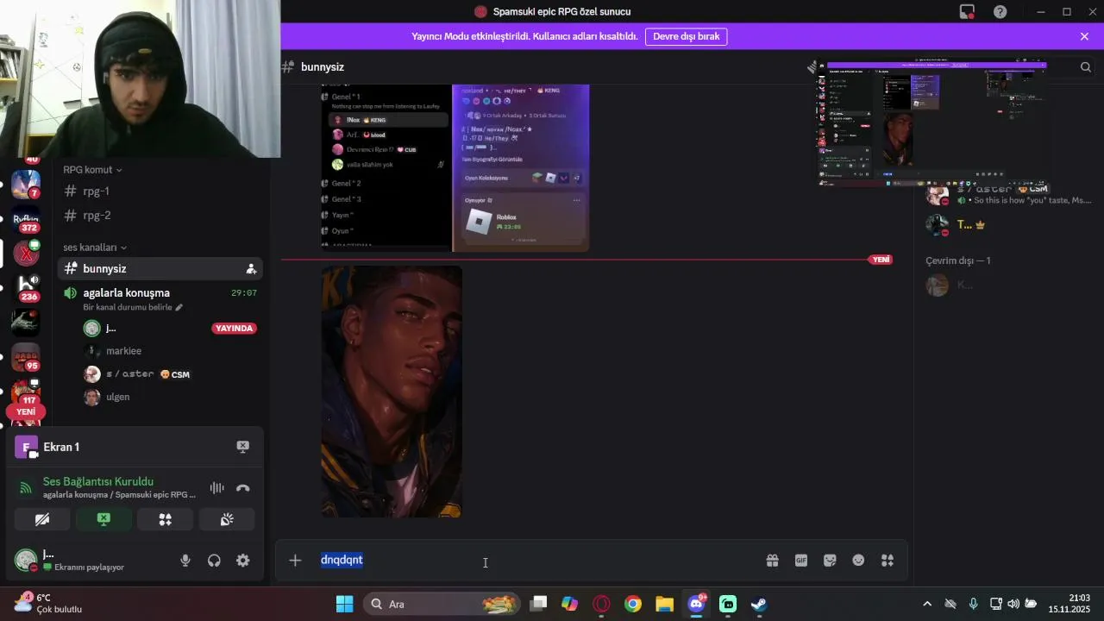Open the clock showing 21:03

click(1069, 604)
